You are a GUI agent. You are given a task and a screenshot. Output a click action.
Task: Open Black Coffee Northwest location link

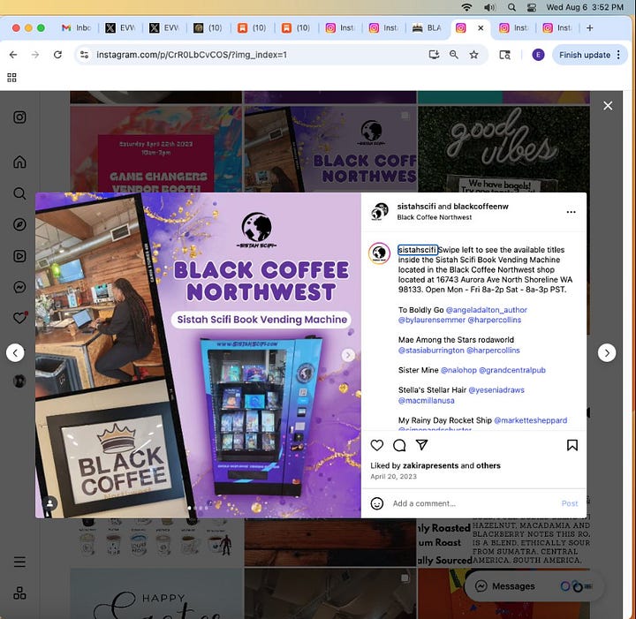click(435, 217)
